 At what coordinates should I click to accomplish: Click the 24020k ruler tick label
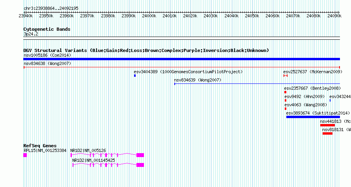point(190,16)
